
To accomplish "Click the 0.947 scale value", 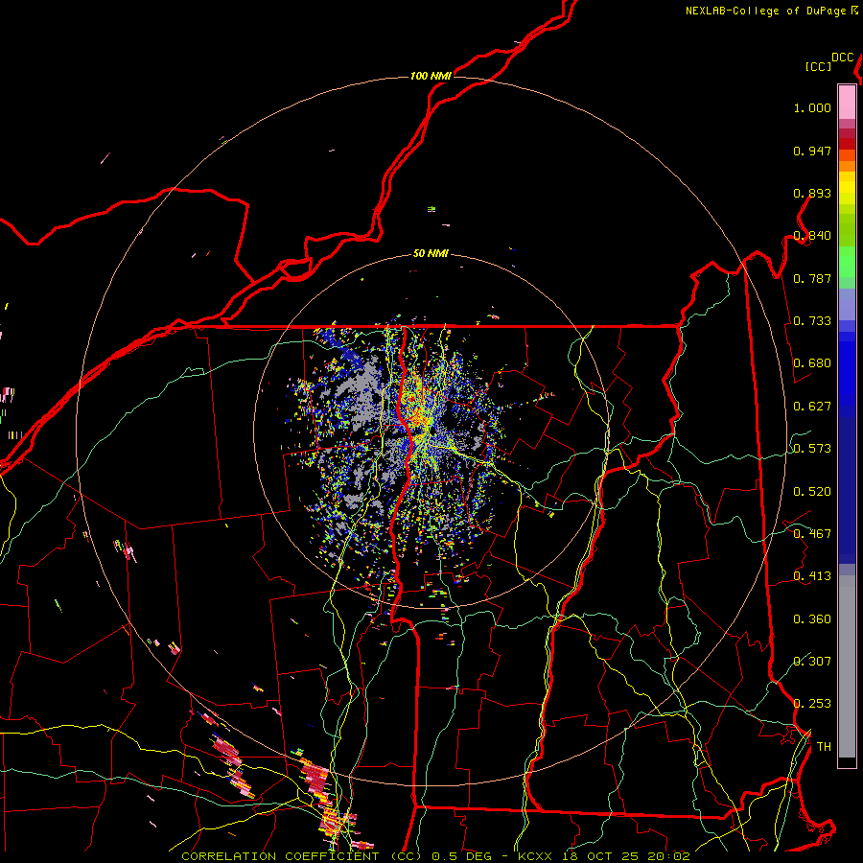I will pos(812,151).
